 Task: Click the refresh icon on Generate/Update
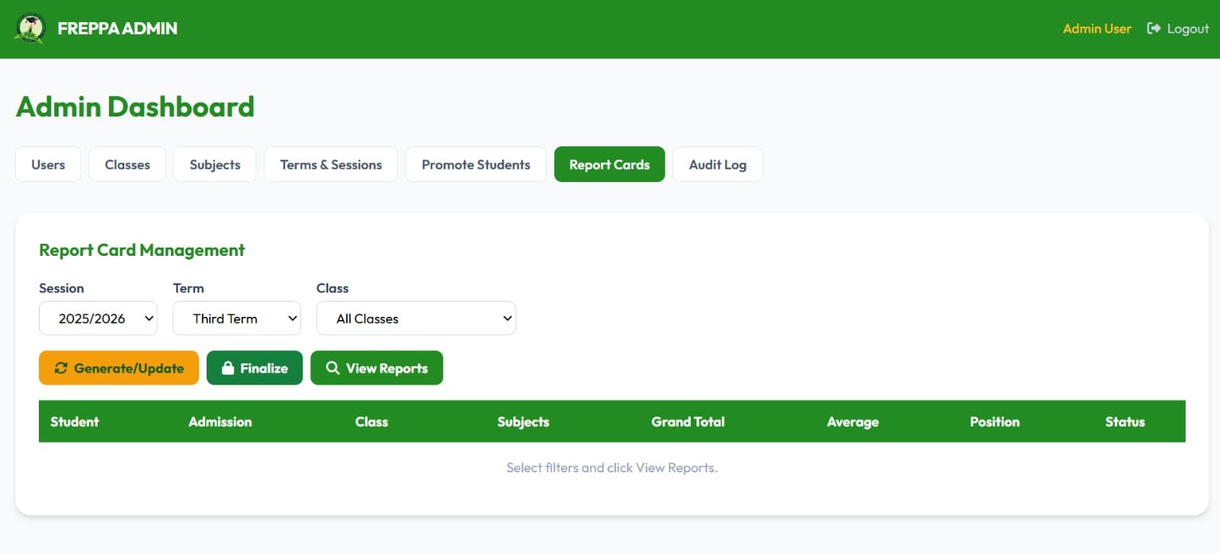[61, 368]
